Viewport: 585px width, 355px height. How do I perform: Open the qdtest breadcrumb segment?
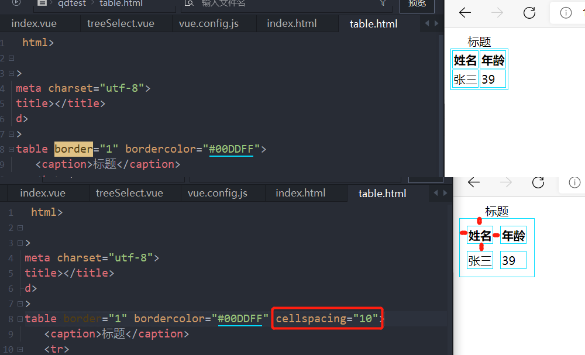tap(71, 4)
